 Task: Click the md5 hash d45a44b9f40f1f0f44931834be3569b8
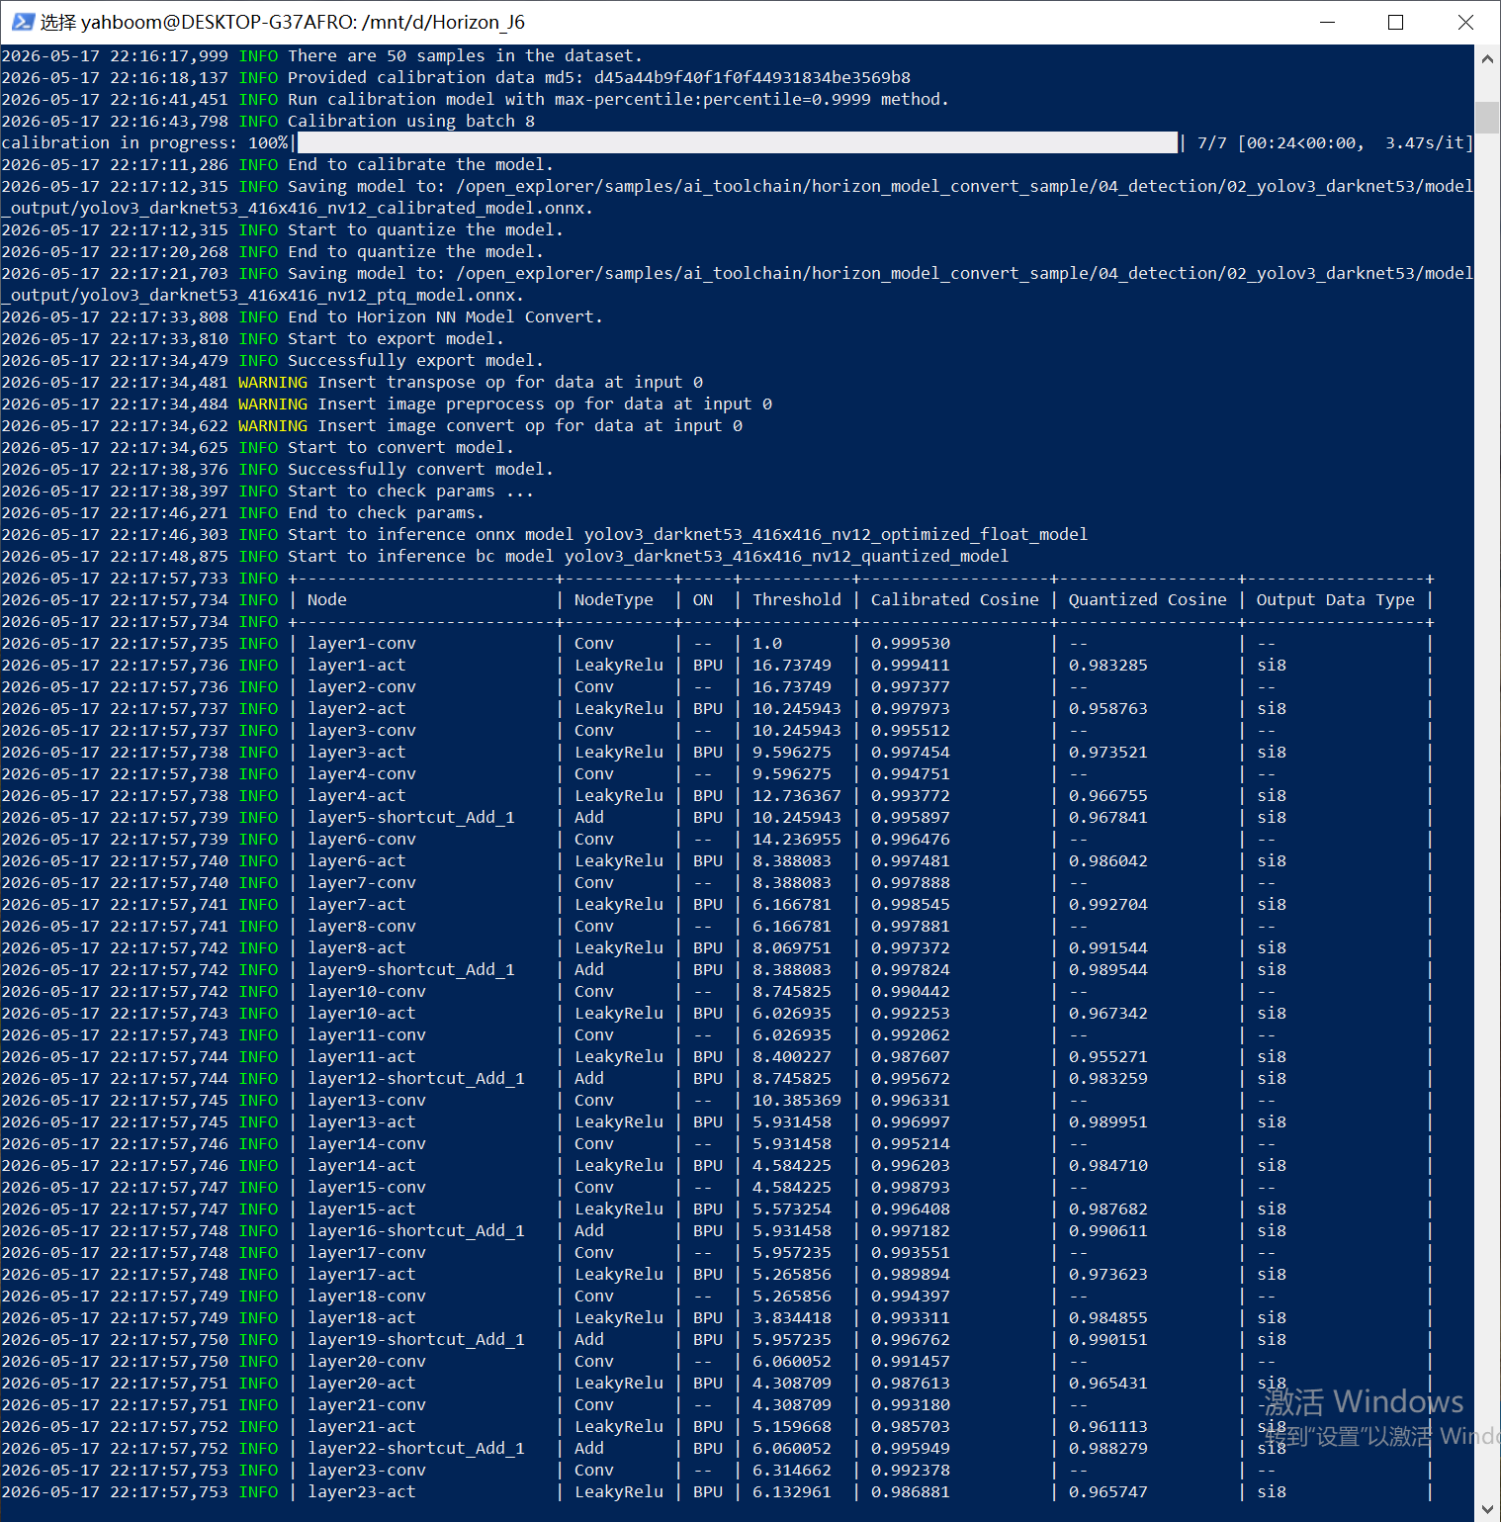(752, 77)
